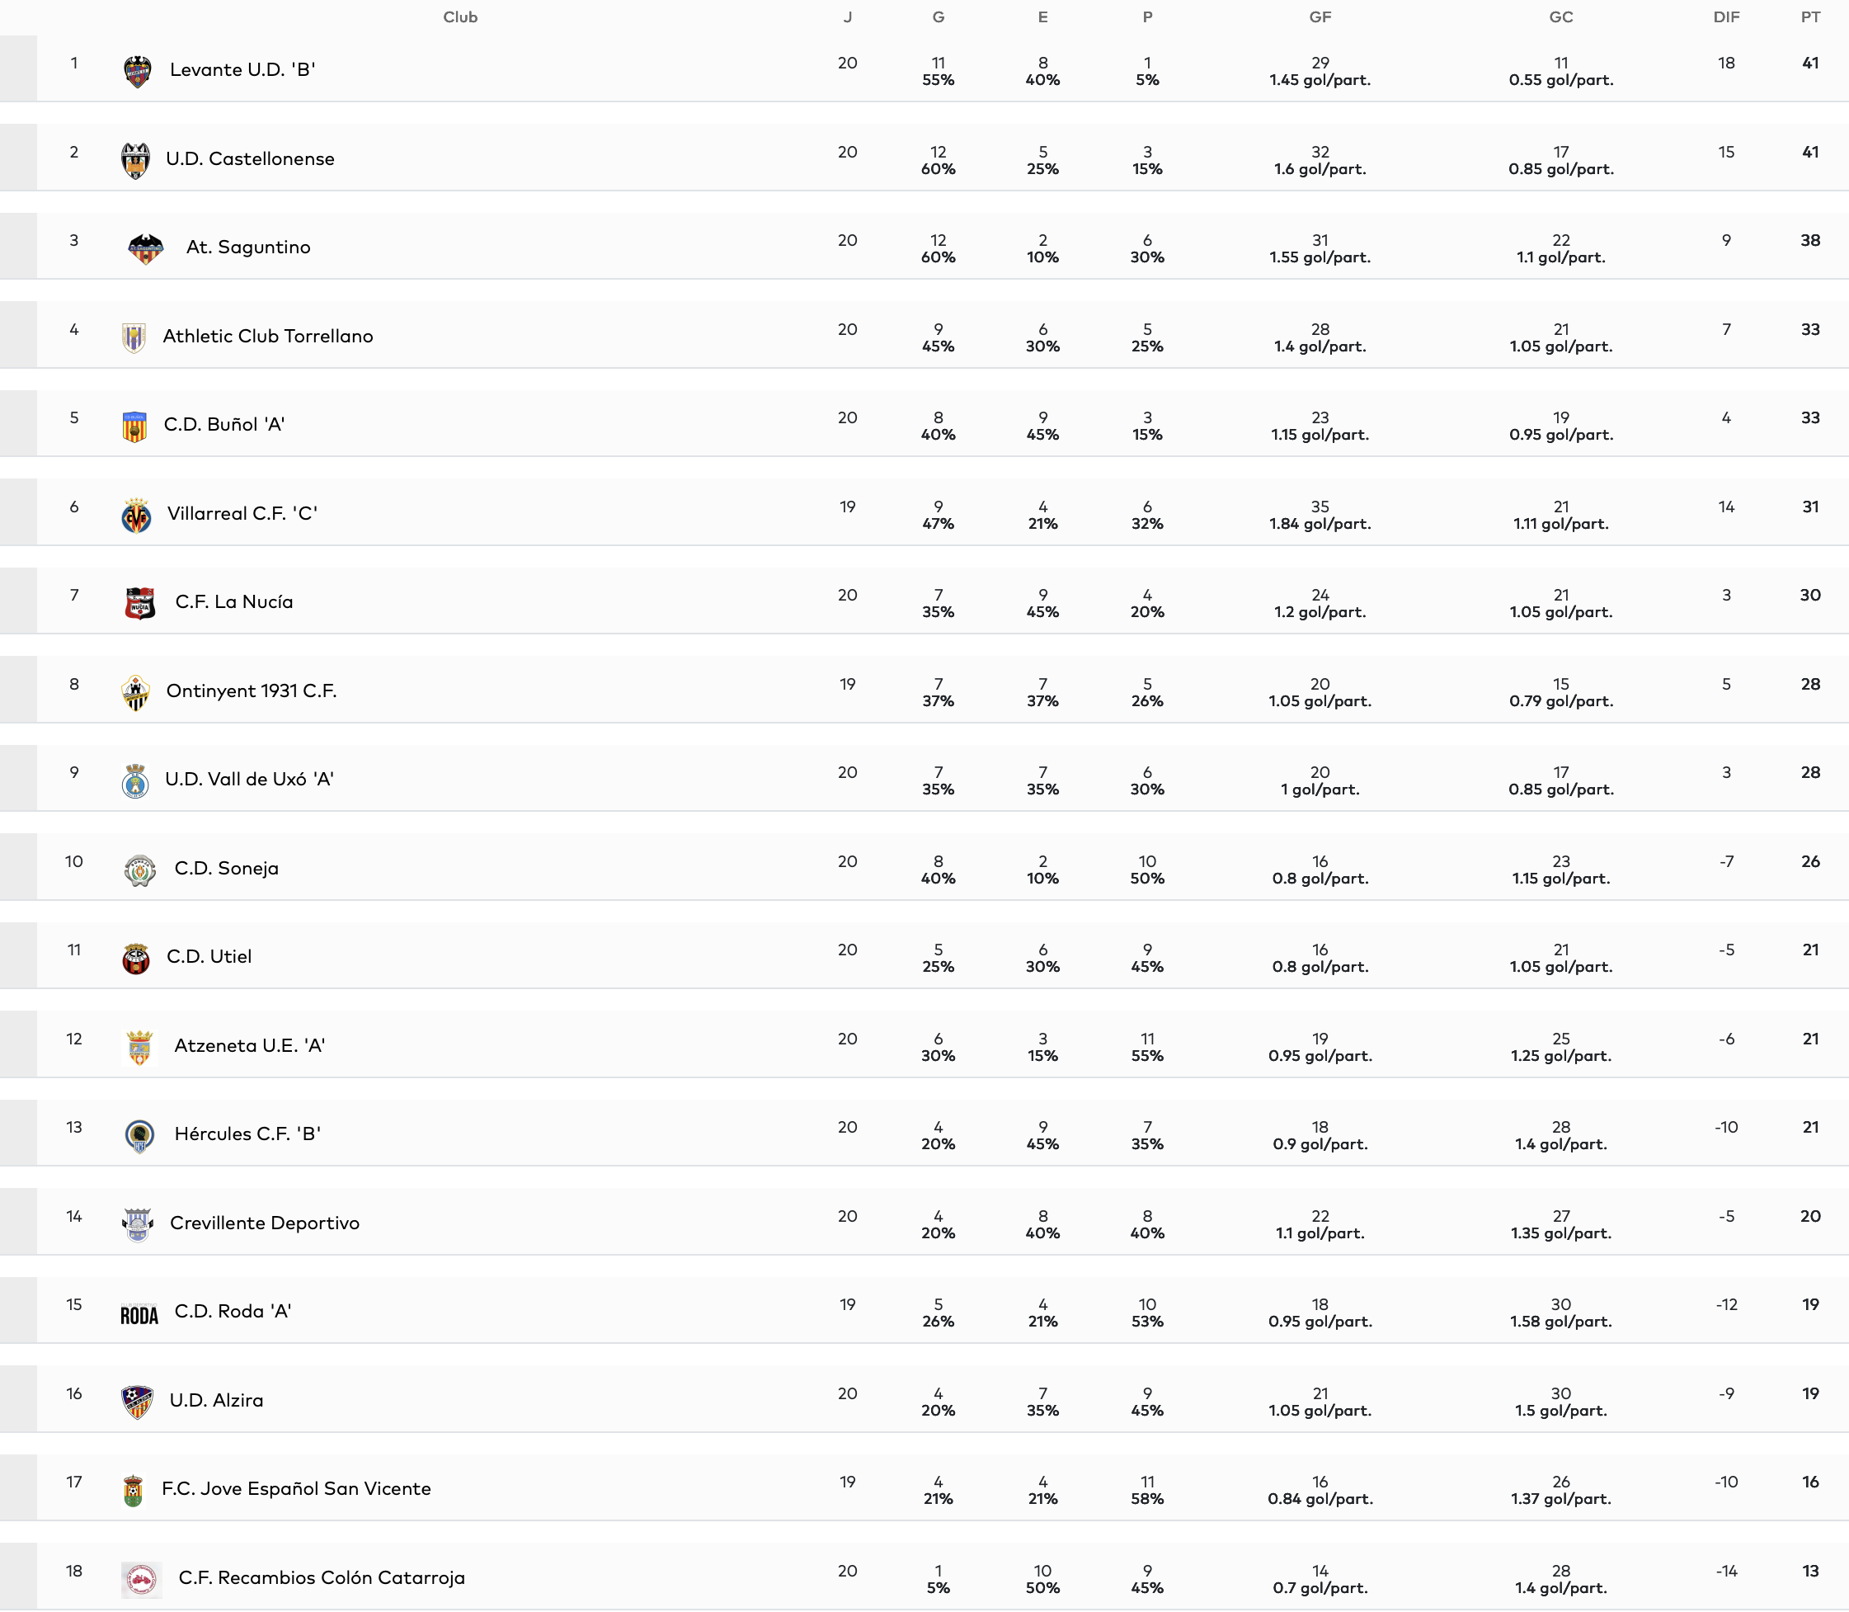Click the C.F. La Nucía crest
Image resolution: width=1849 pixels, height=1612 pixels.
click(140, 603)
